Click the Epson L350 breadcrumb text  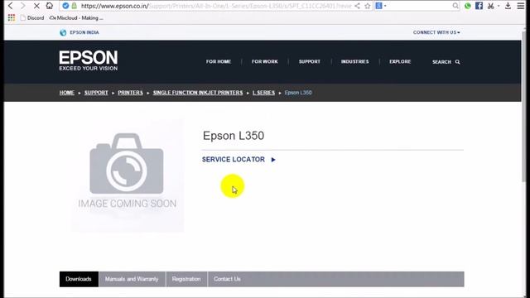[298, 93]
